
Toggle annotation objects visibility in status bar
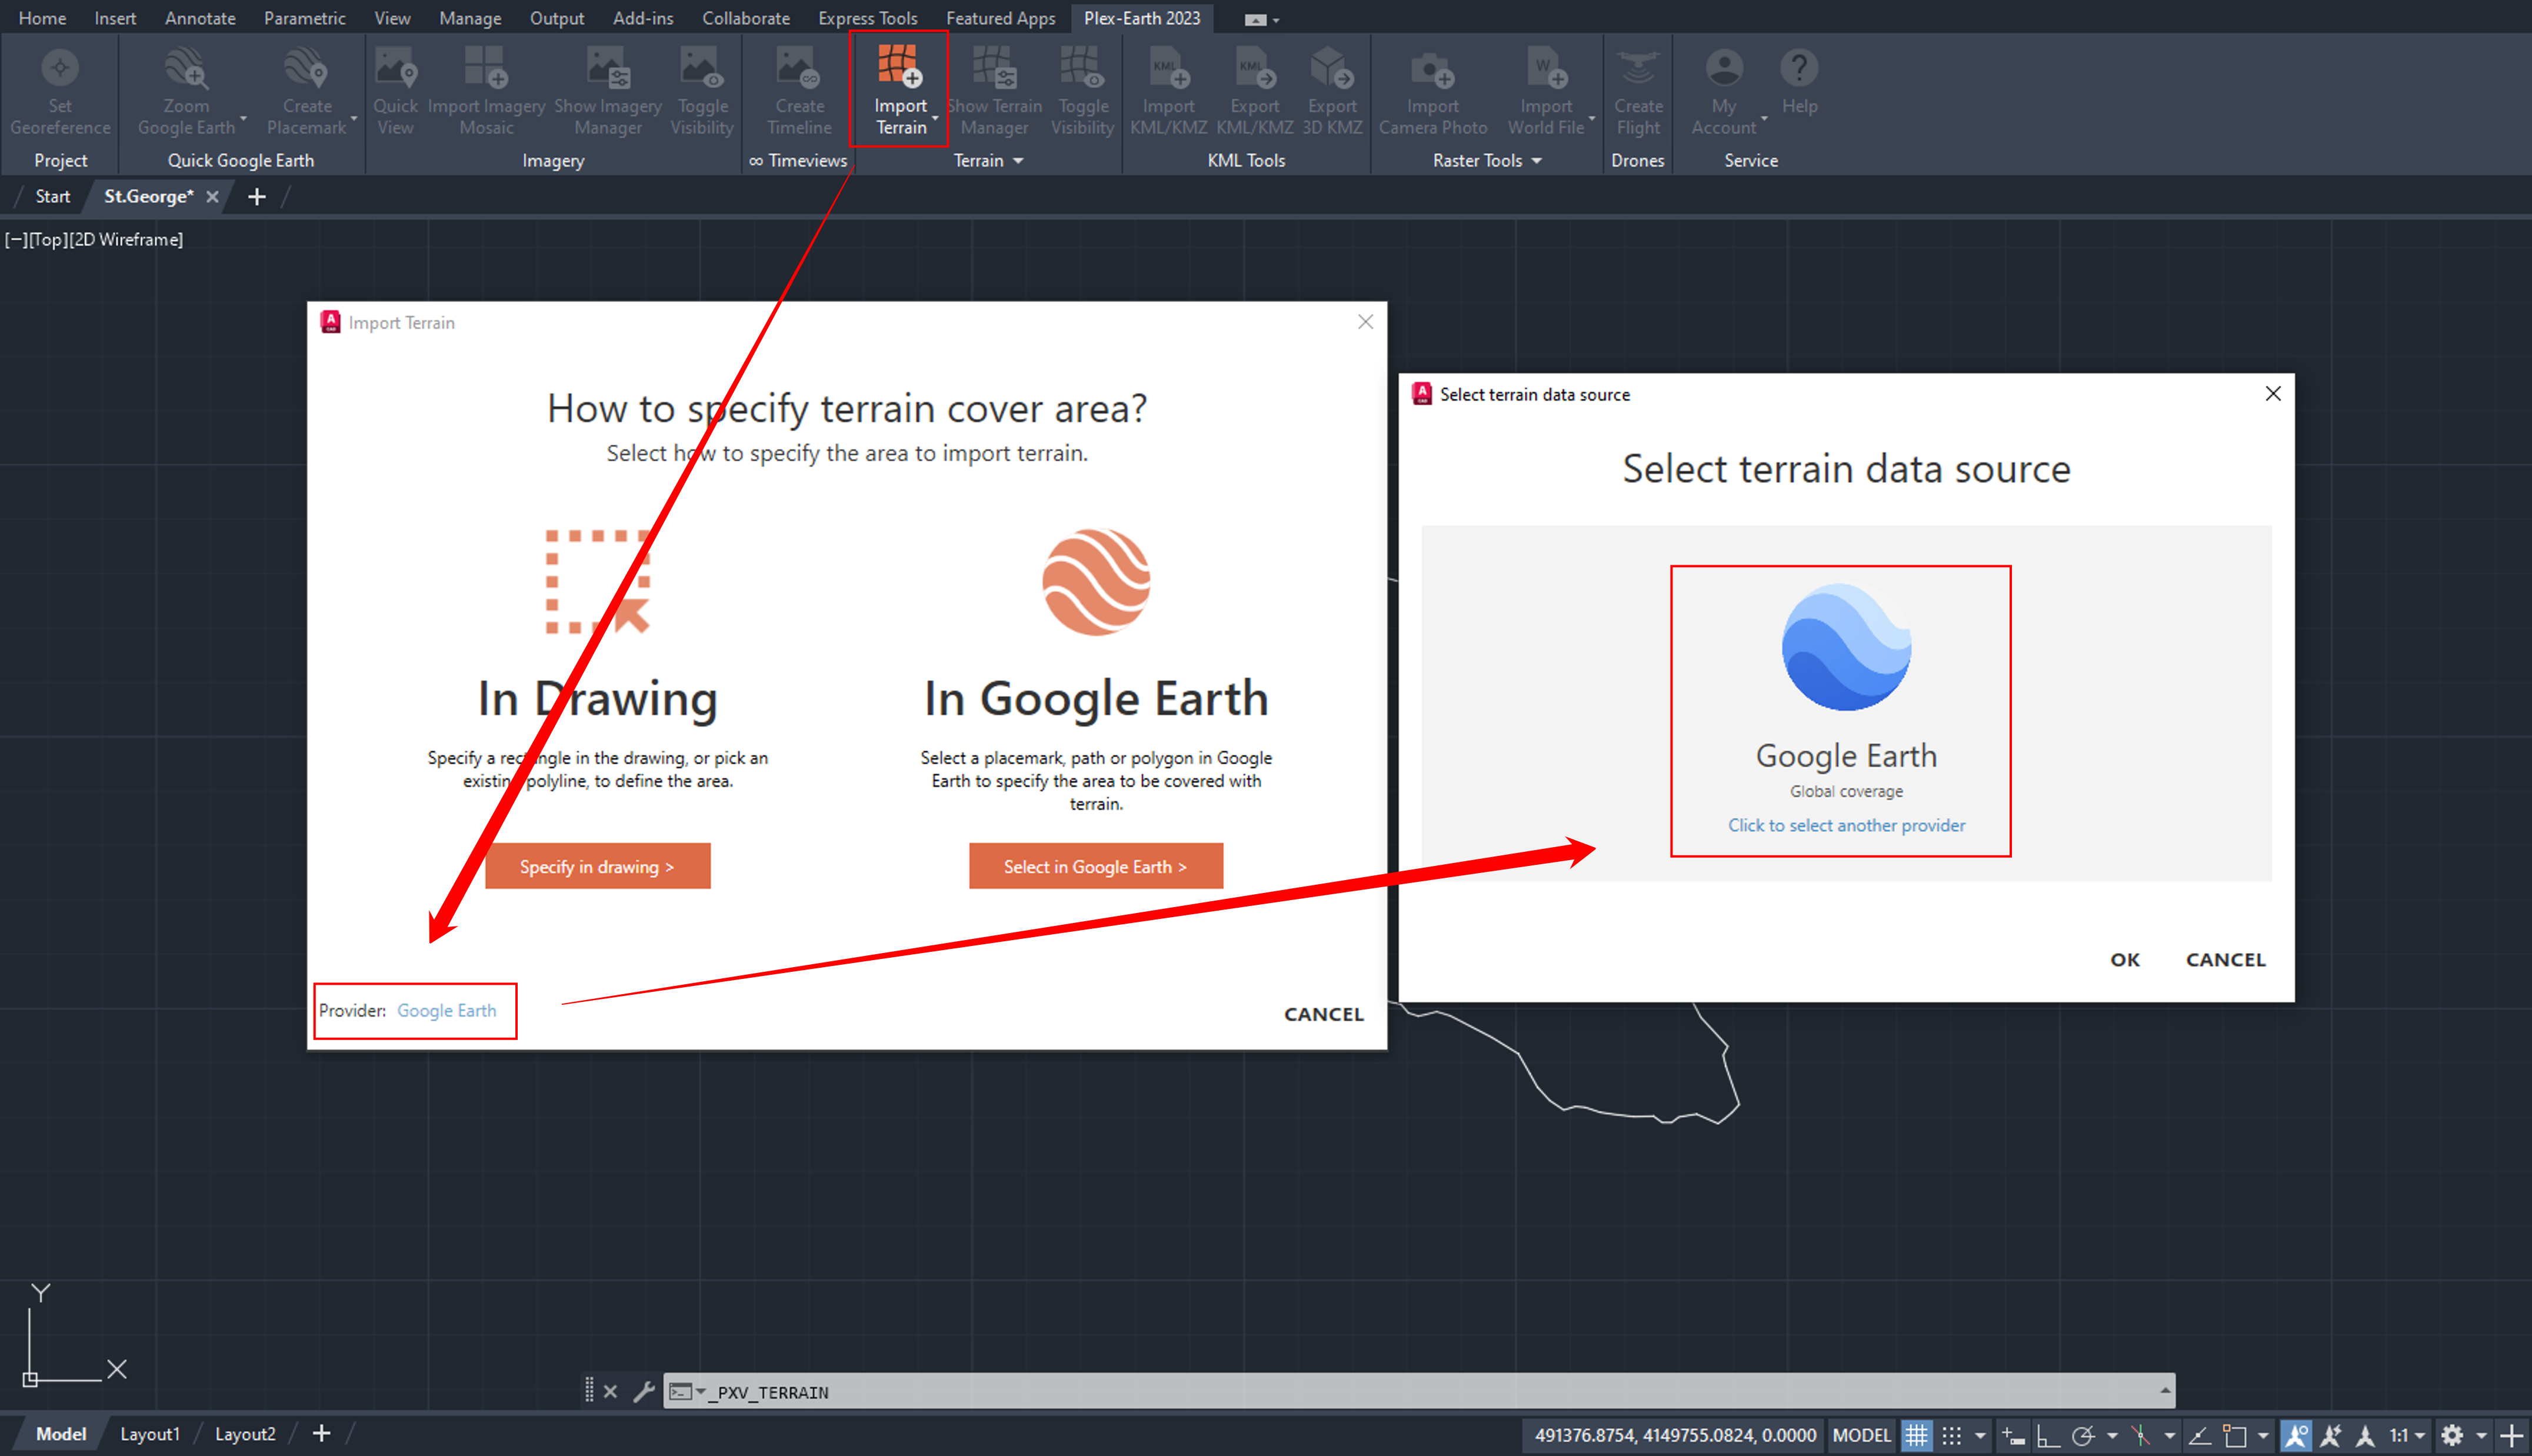click(2297, 1435)
